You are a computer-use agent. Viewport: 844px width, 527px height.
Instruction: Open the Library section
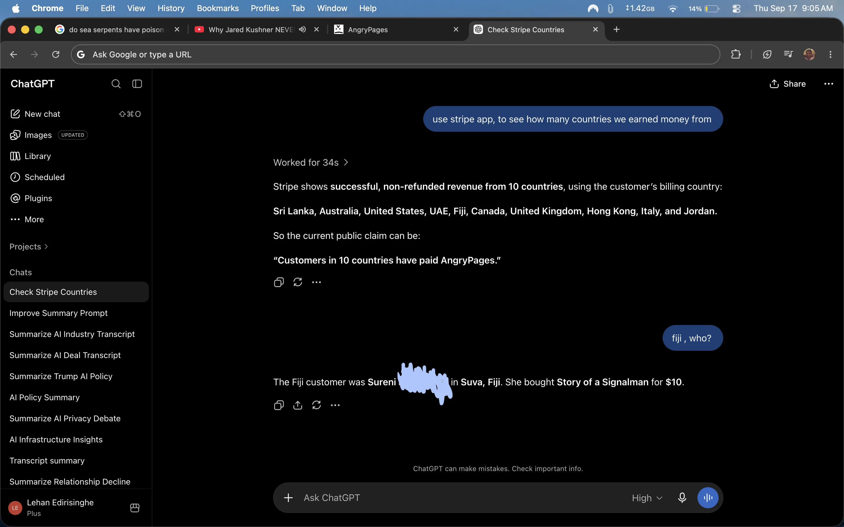click(x=76, y=156)
